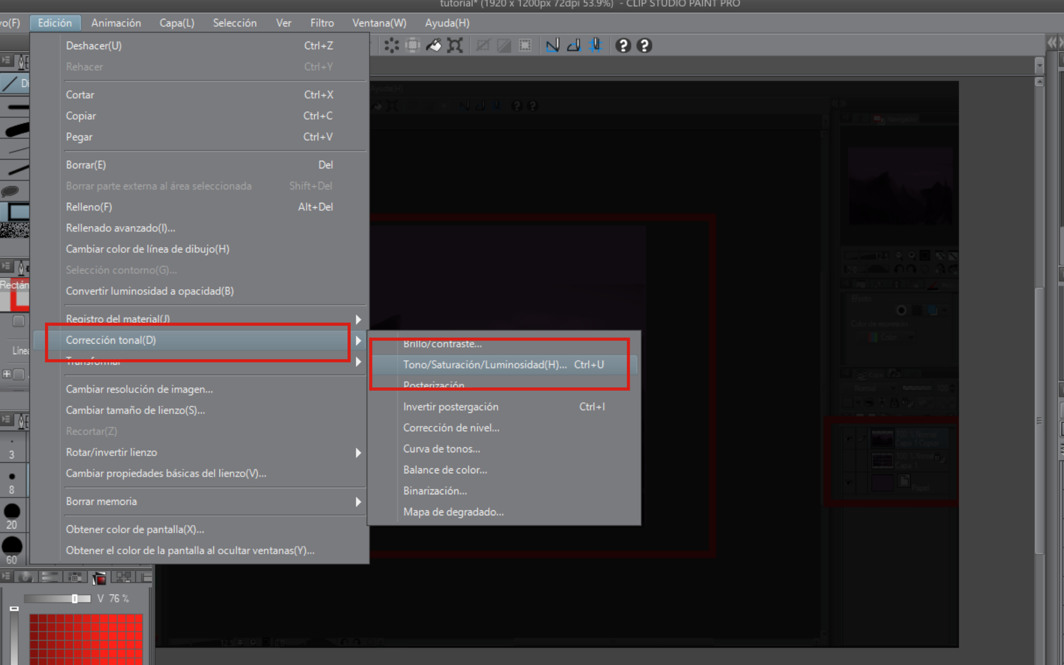
Task: Toggle snap to ruler
Action: [x=553, y=45]
